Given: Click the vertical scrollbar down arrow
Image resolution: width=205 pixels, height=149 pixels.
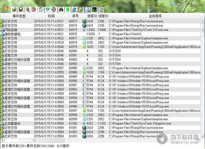Looking at the screenshot, I should coord(203,136).
